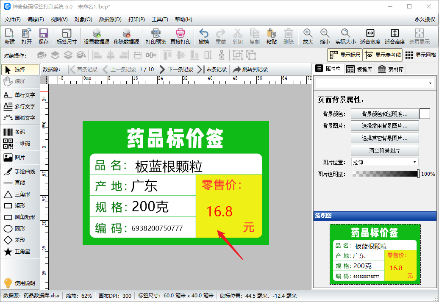Viewport: 439px width, 302px height.
Task: Select the 五角星 star tool
Action: [x=19, y=251]
